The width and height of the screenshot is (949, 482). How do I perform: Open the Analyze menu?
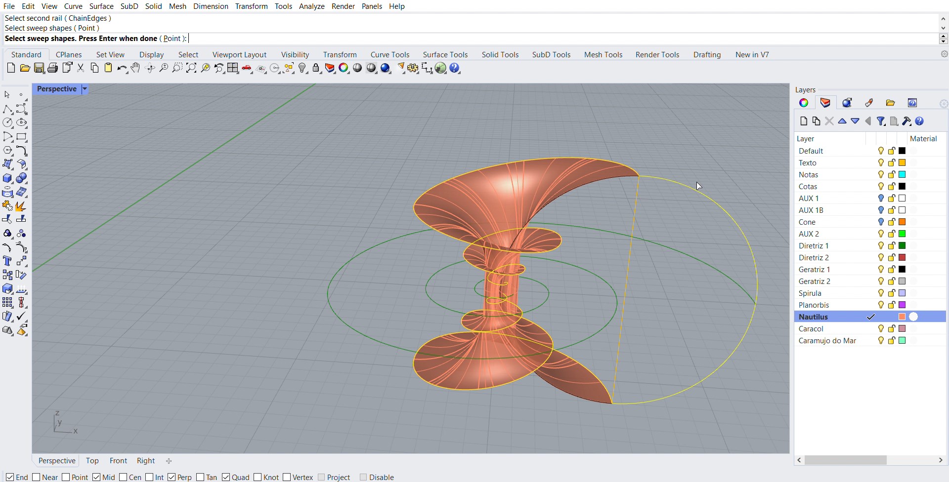tap(311, 6)
